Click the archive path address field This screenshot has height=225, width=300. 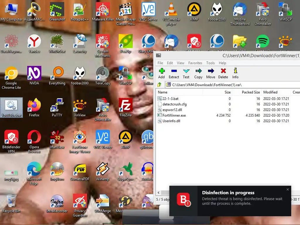click(x=232, y=85)
